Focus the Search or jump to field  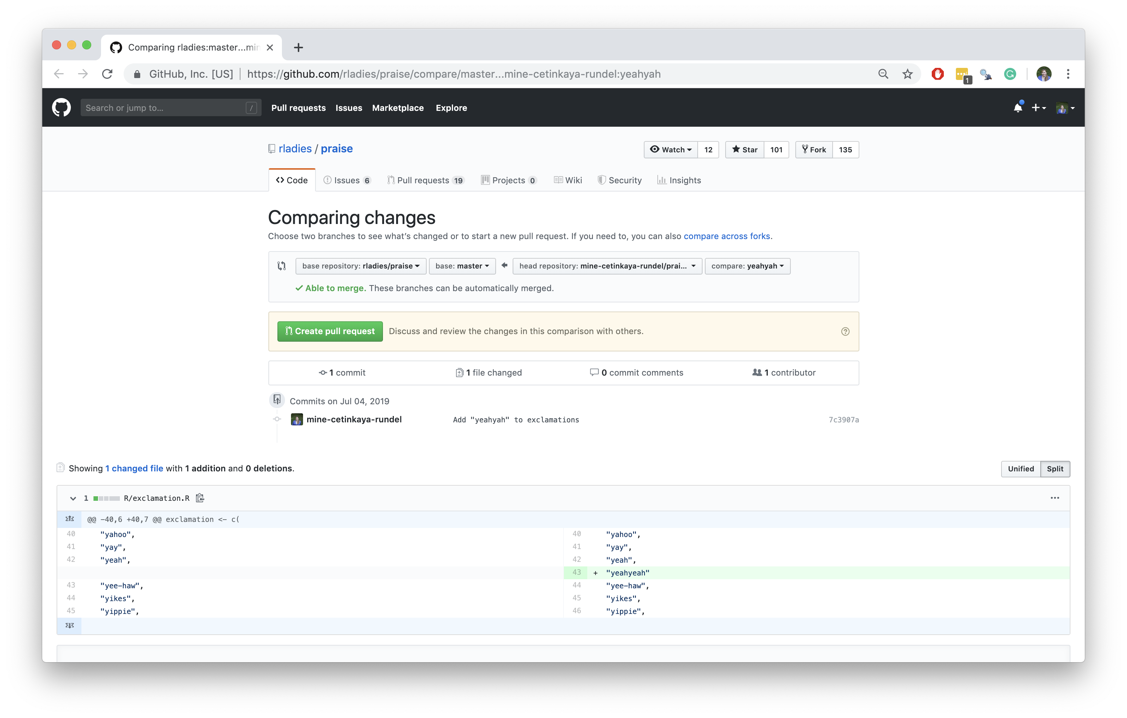tap(164, 108)
